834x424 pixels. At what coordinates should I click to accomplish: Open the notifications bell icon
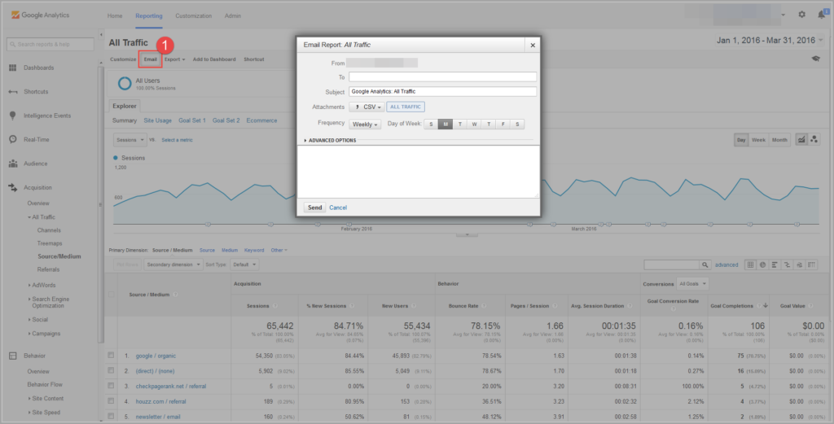point(821,15)
